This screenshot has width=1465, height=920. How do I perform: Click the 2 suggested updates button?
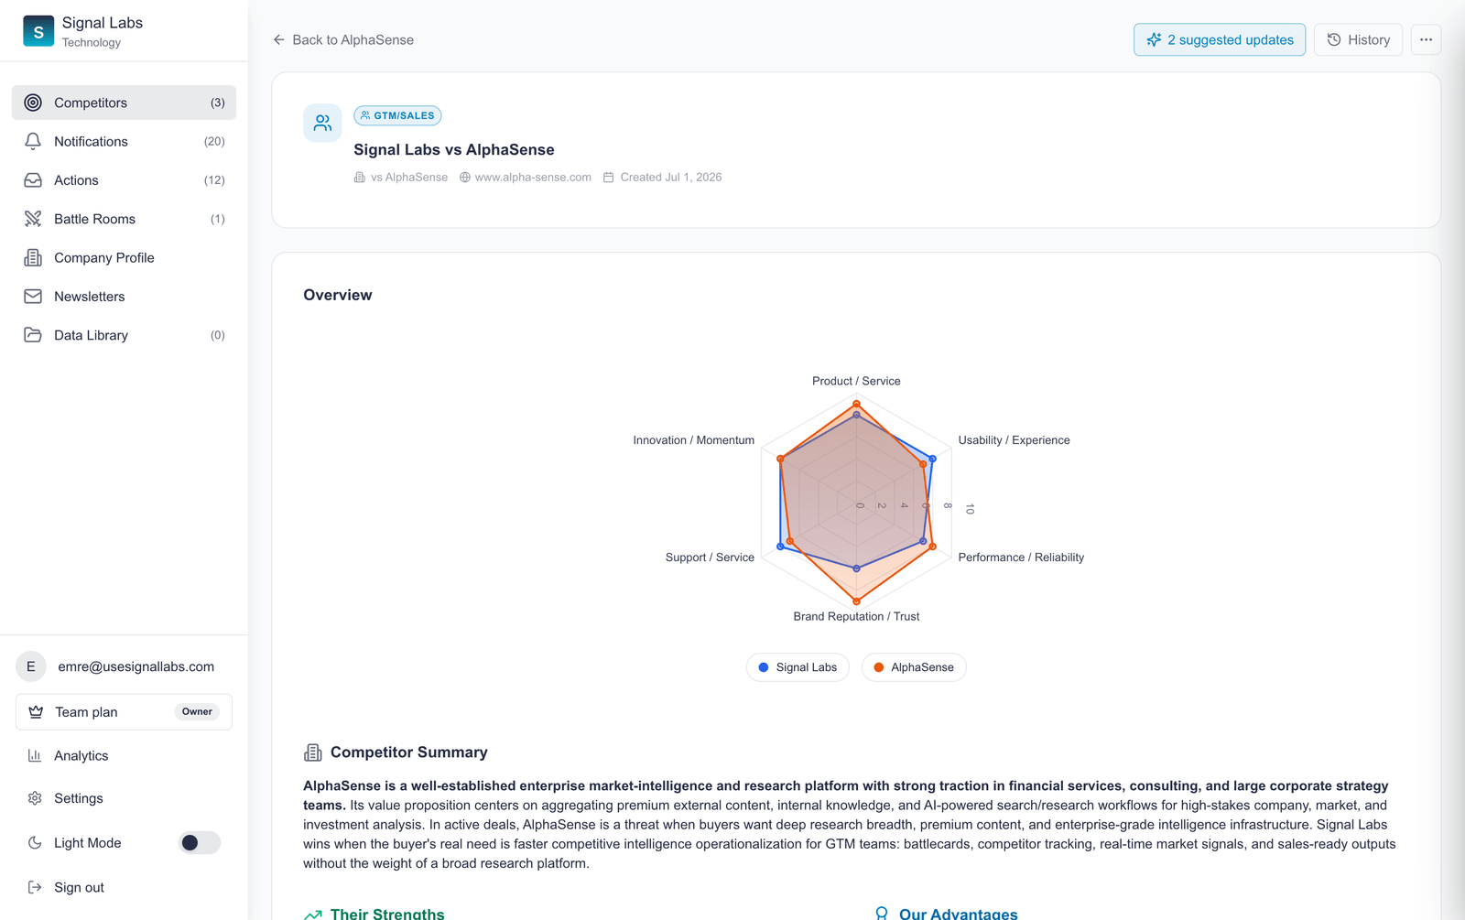point(1220,39)
